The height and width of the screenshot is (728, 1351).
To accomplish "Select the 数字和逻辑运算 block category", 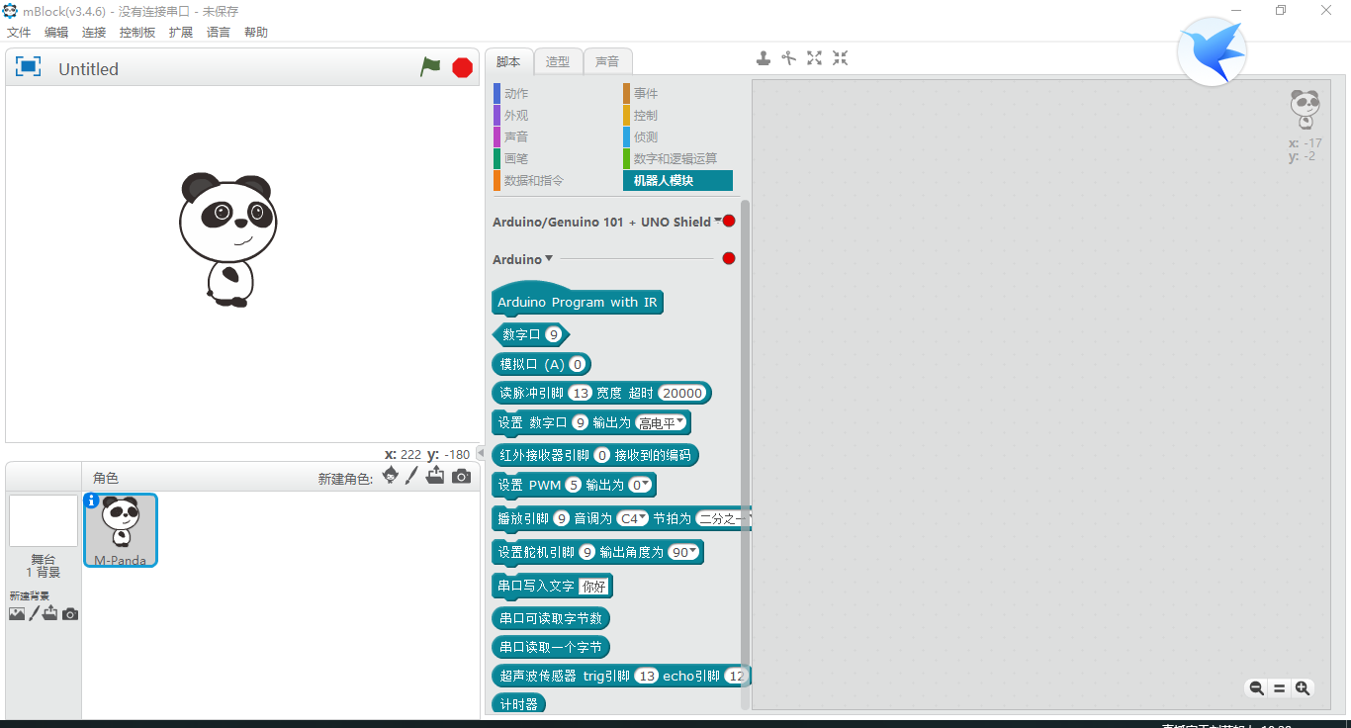I will click(675, 159).
